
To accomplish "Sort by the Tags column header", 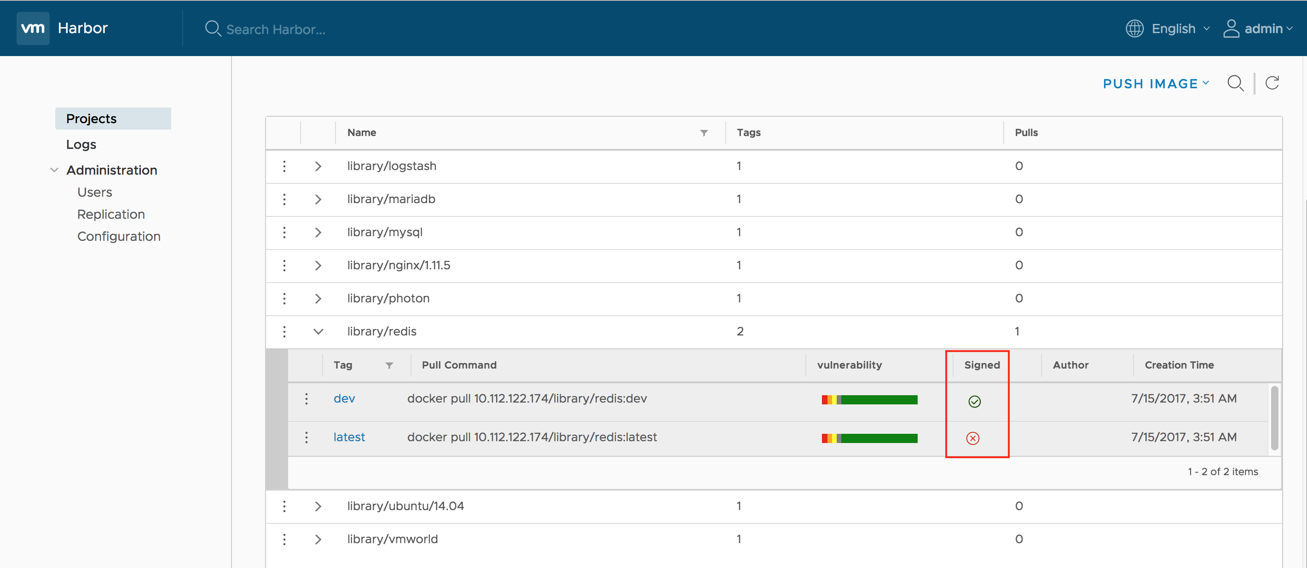I will click(x=748, y=133).
